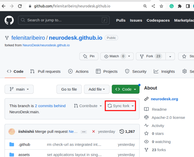Image resolution: width=194 pixels, height=157 pixels.
Task: Click inside the Search or jump to field
Action: coord(64,20)
